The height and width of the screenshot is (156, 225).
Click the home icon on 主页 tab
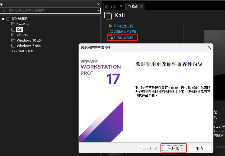click(x=107, y=6)
